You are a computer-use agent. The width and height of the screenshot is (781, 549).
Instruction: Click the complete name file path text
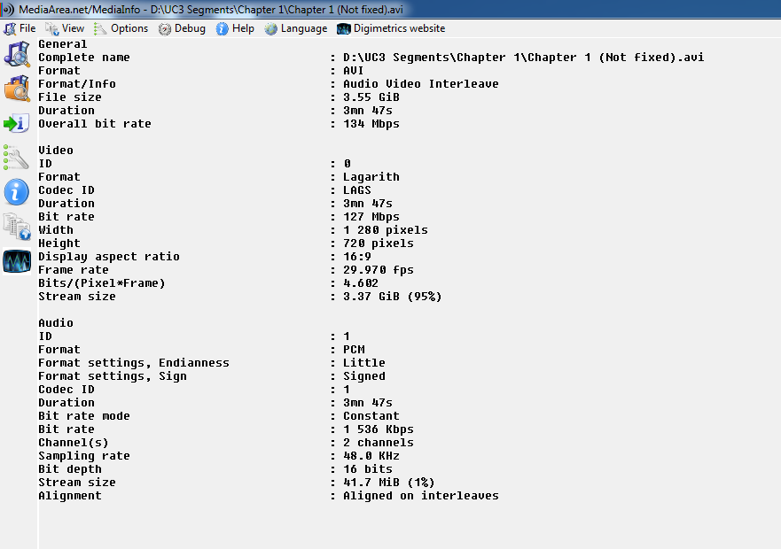click(x=524, y=58)
